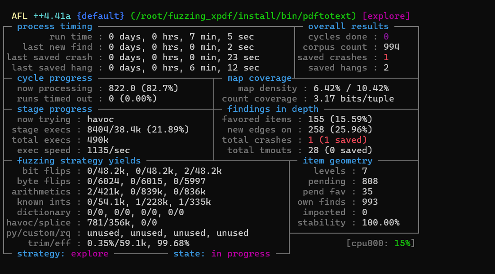The width and height of the screenshot is (495, 274).
Task: Select the 'process timing' section heading
Action: (x=54, y=27)
